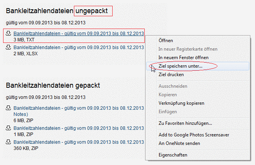
Task: Click the '2 MB, XLSX' file size text
Action: 26,54
